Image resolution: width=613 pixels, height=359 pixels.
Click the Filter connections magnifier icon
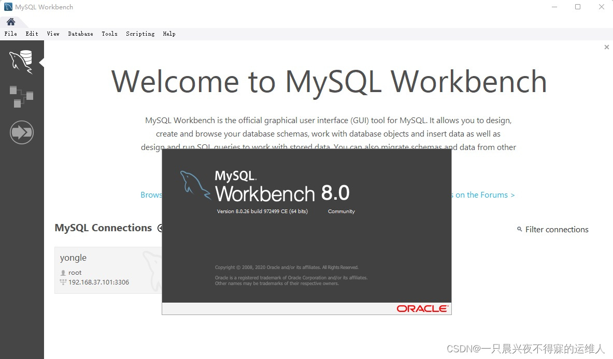[x=520, y=229]
